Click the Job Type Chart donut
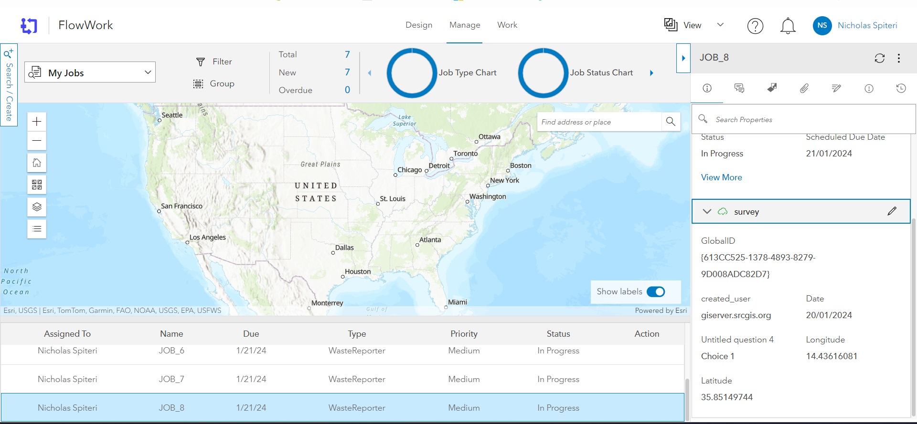The height and width of the screenshot is (424, 917). [x=412, y=73]
